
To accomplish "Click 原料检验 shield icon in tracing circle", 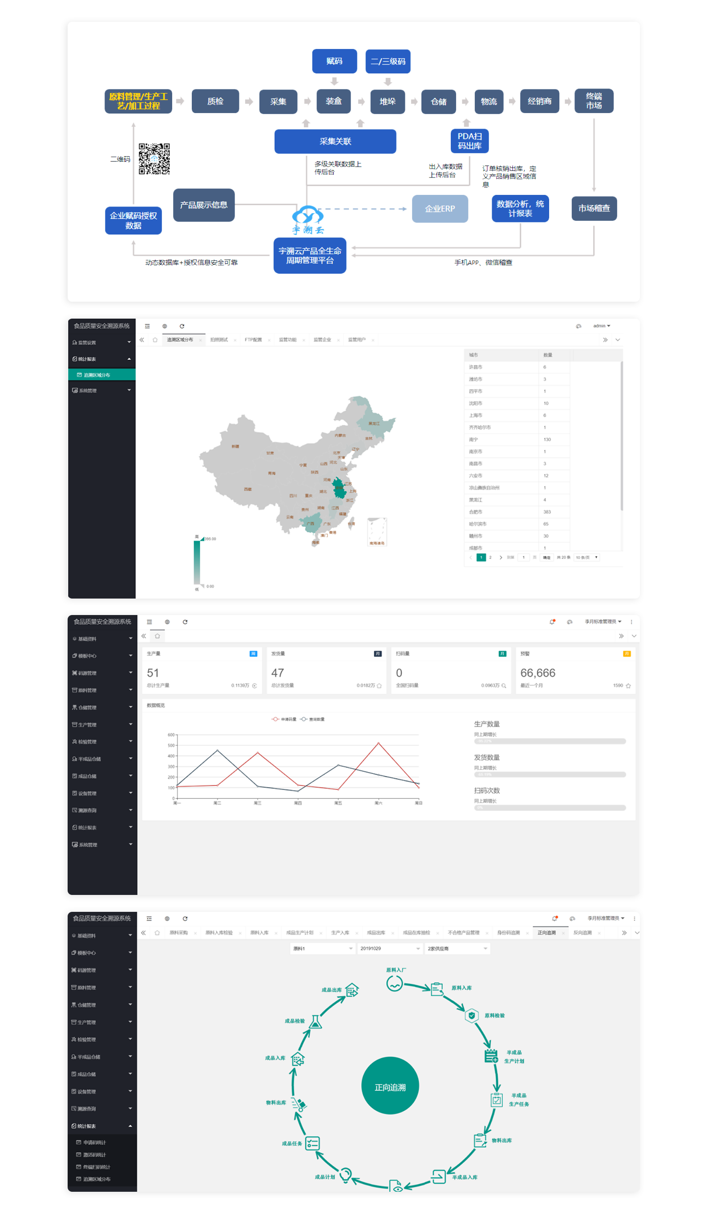I will [x=472, y=1015].
